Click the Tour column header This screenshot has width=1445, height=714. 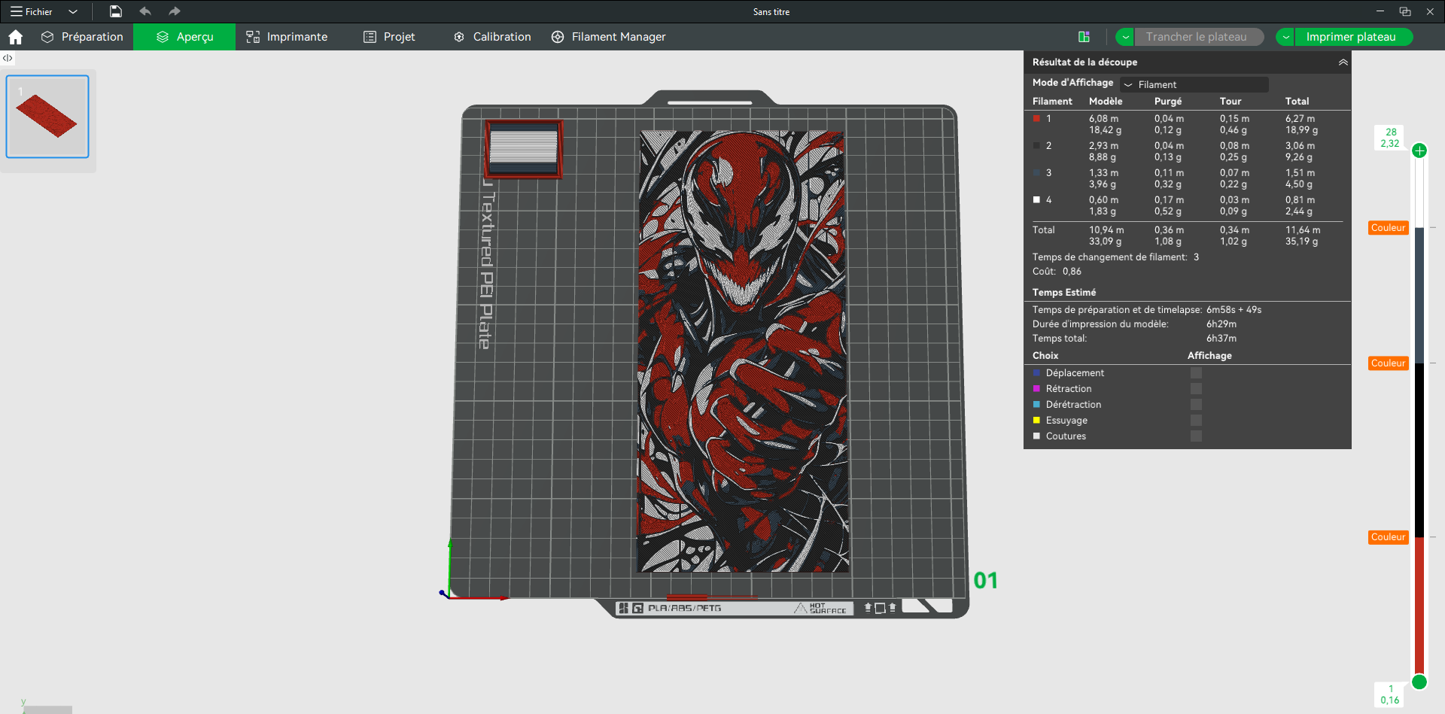click(x=1231, y=102)
